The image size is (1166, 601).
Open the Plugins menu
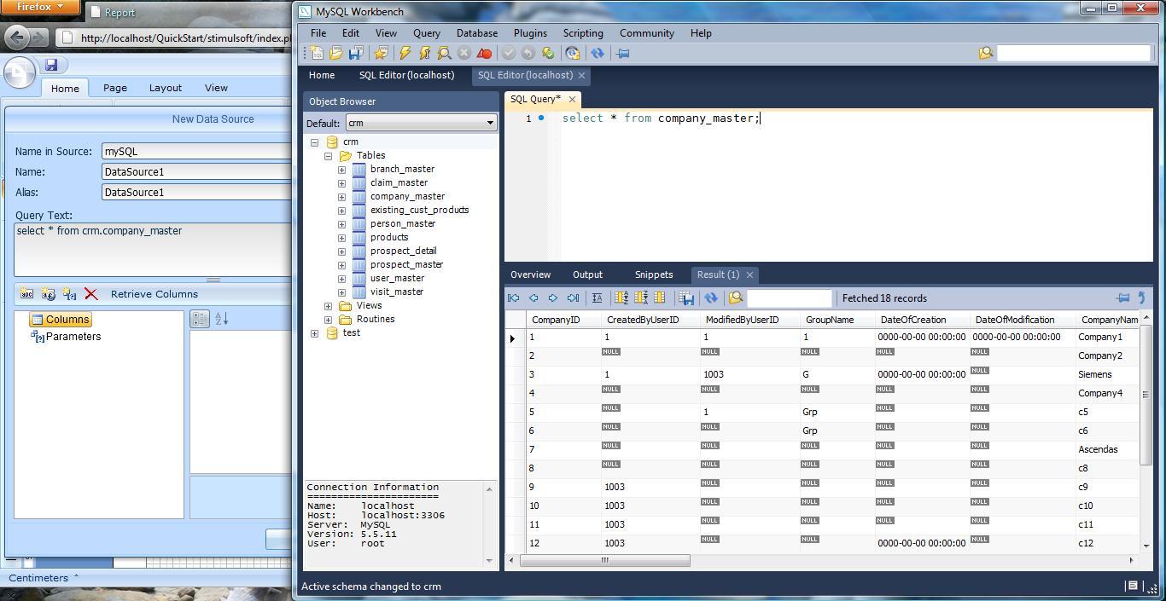pyautogui.click(x=530, y=33)
